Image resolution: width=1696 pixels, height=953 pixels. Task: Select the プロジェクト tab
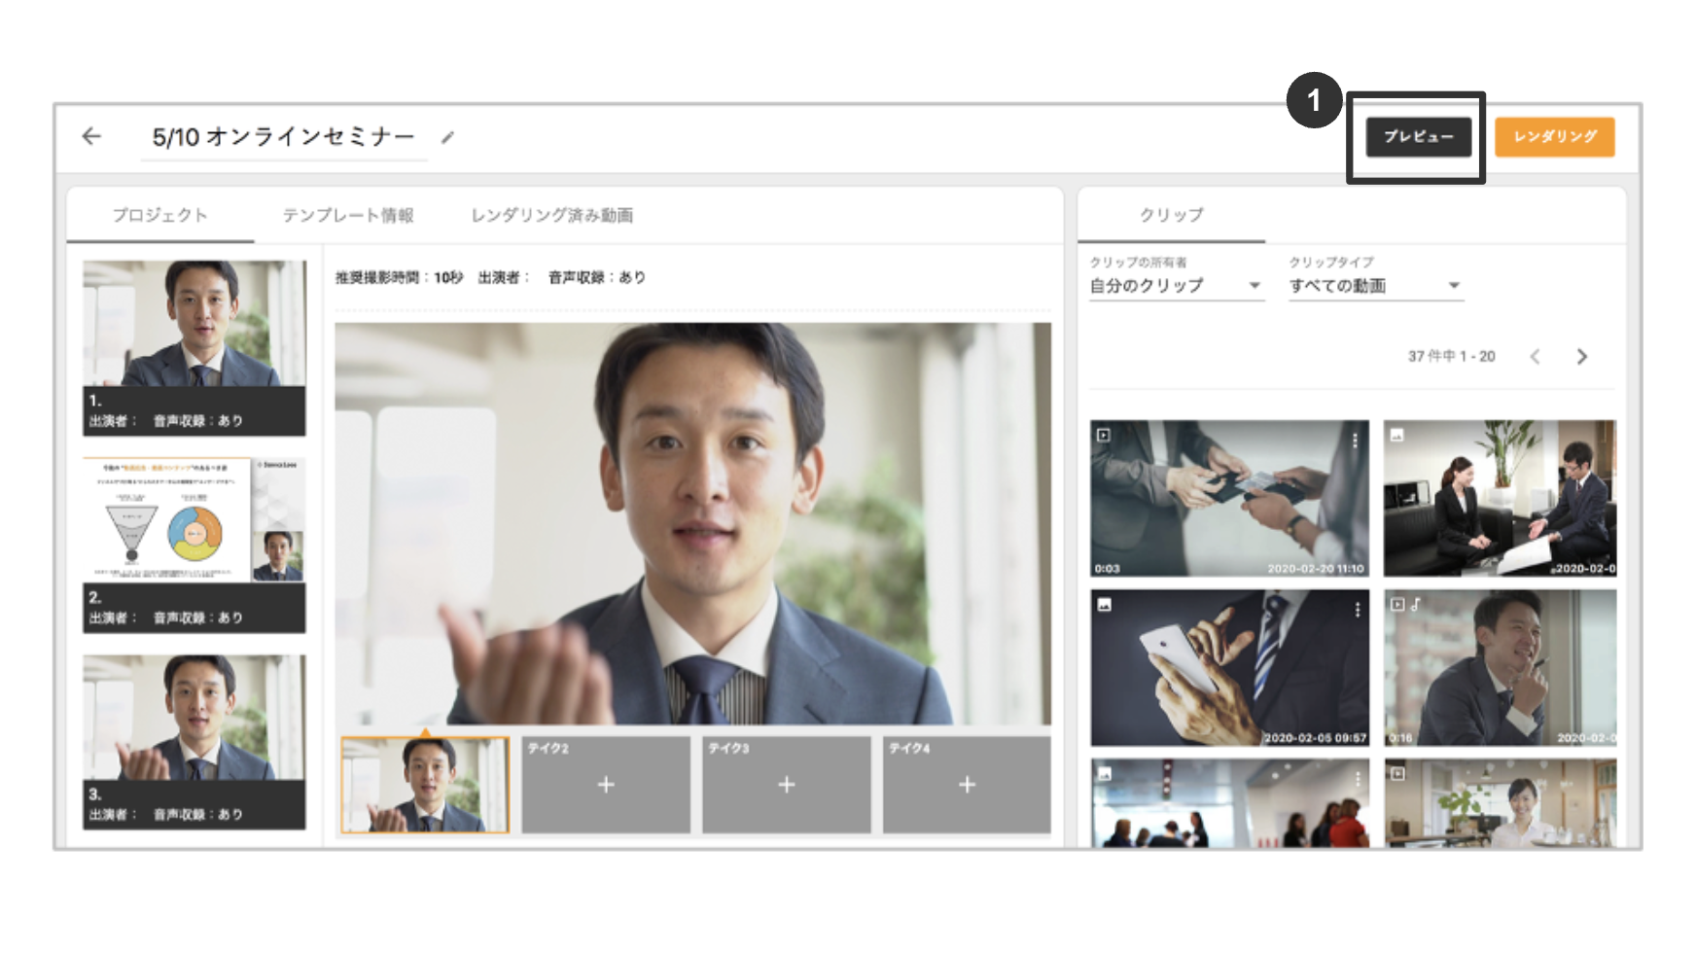point(159,215)
